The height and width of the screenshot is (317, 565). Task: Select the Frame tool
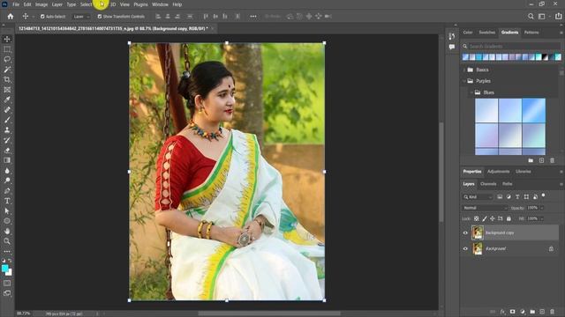[7, 90]
